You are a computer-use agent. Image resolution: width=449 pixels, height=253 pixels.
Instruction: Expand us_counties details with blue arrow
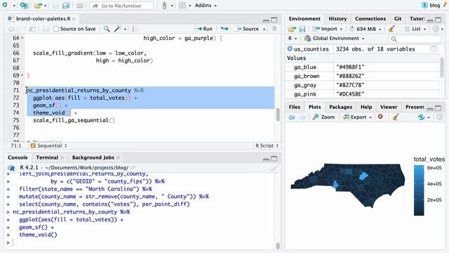[x=290, y=48]
